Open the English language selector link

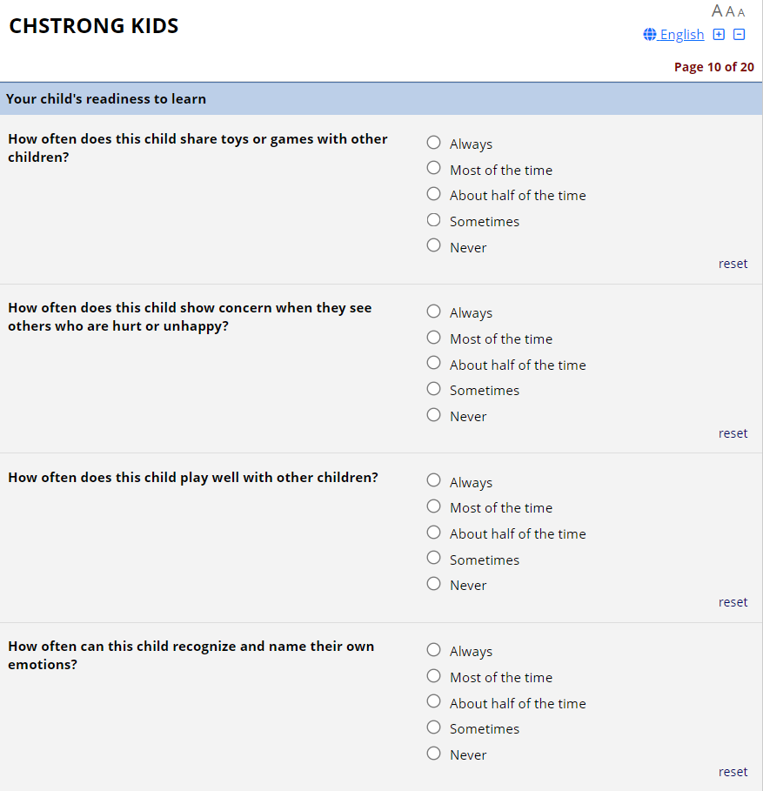pos(681,35)
